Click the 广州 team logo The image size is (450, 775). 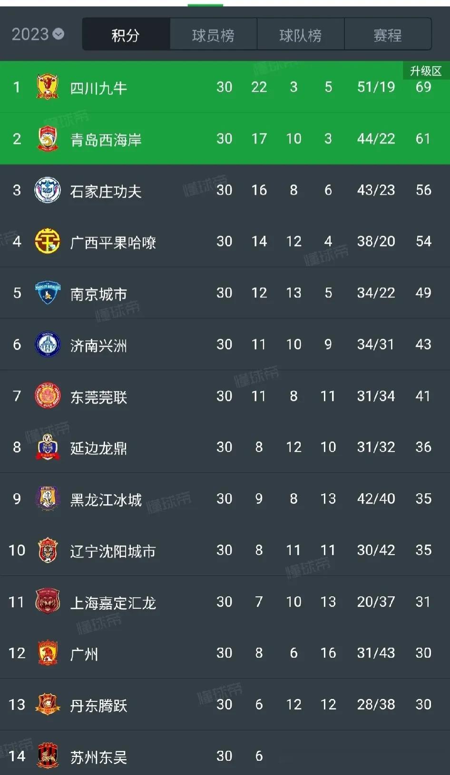(x=47, y=653)
